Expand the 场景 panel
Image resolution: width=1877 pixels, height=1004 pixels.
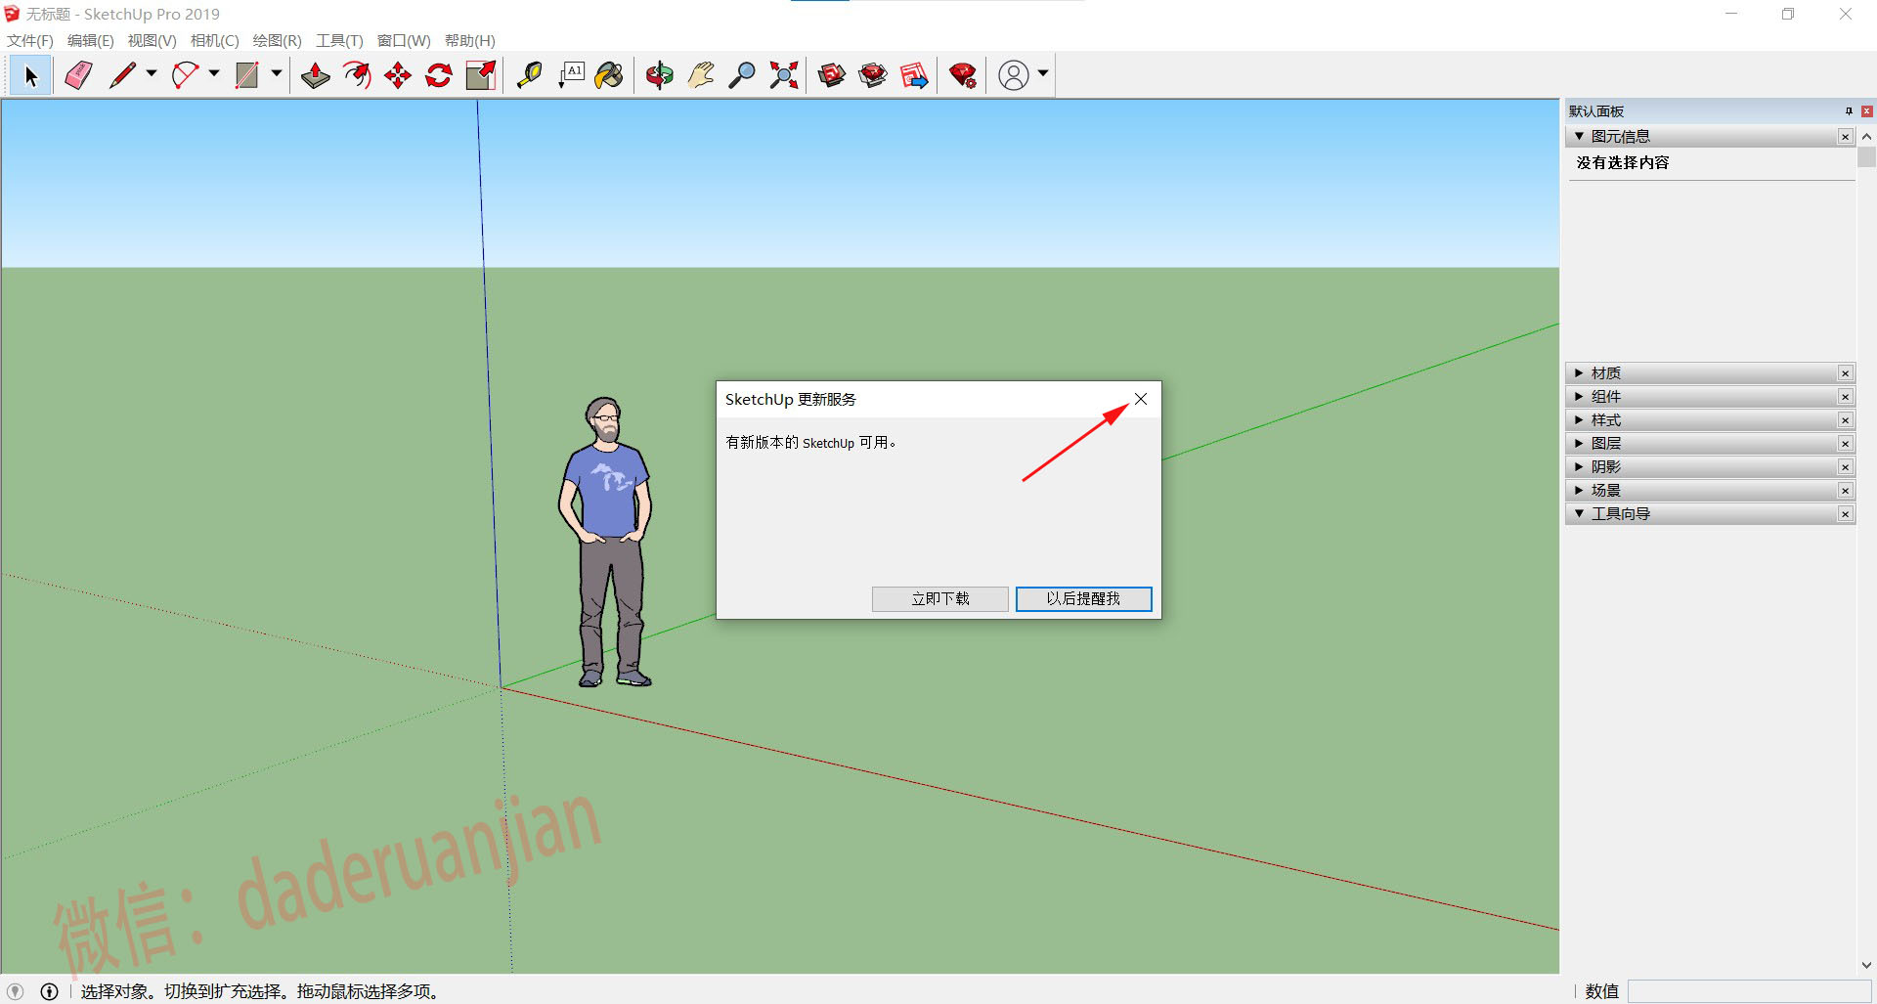coord(1579,490)
